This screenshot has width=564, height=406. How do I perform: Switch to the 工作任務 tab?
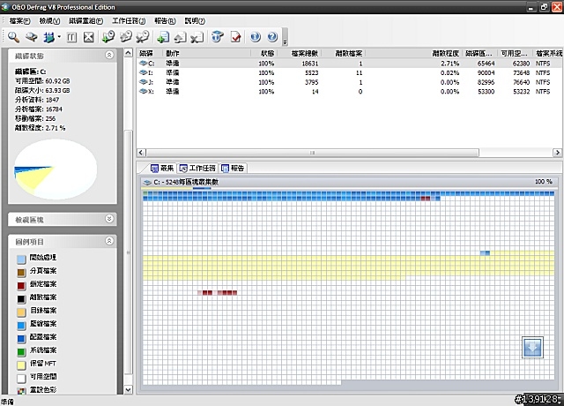point(197,168)
